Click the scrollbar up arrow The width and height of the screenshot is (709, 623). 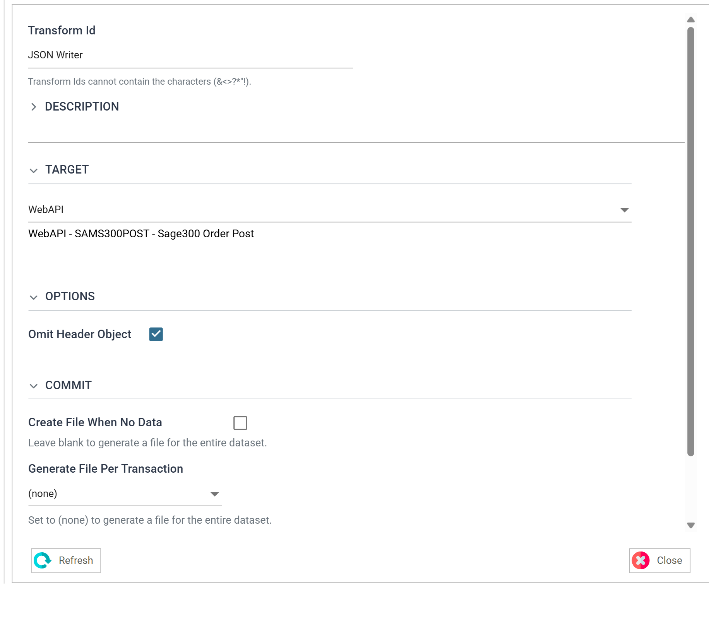pyautogui.click(x=691, y=20)
